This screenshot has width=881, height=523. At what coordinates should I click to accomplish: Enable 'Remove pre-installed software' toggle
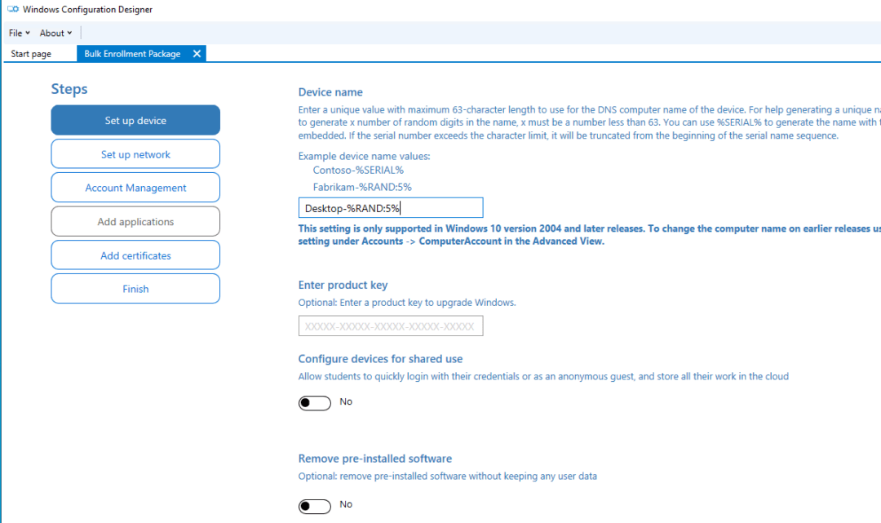(x=314, y=505)
